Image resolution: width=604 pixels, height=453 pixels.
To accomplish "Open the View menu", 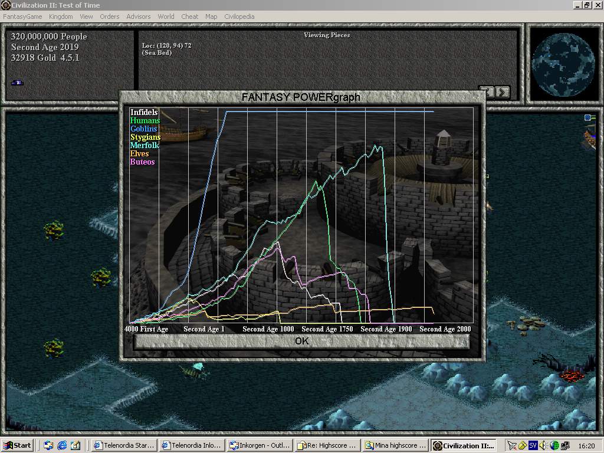I will pos(86,17).
